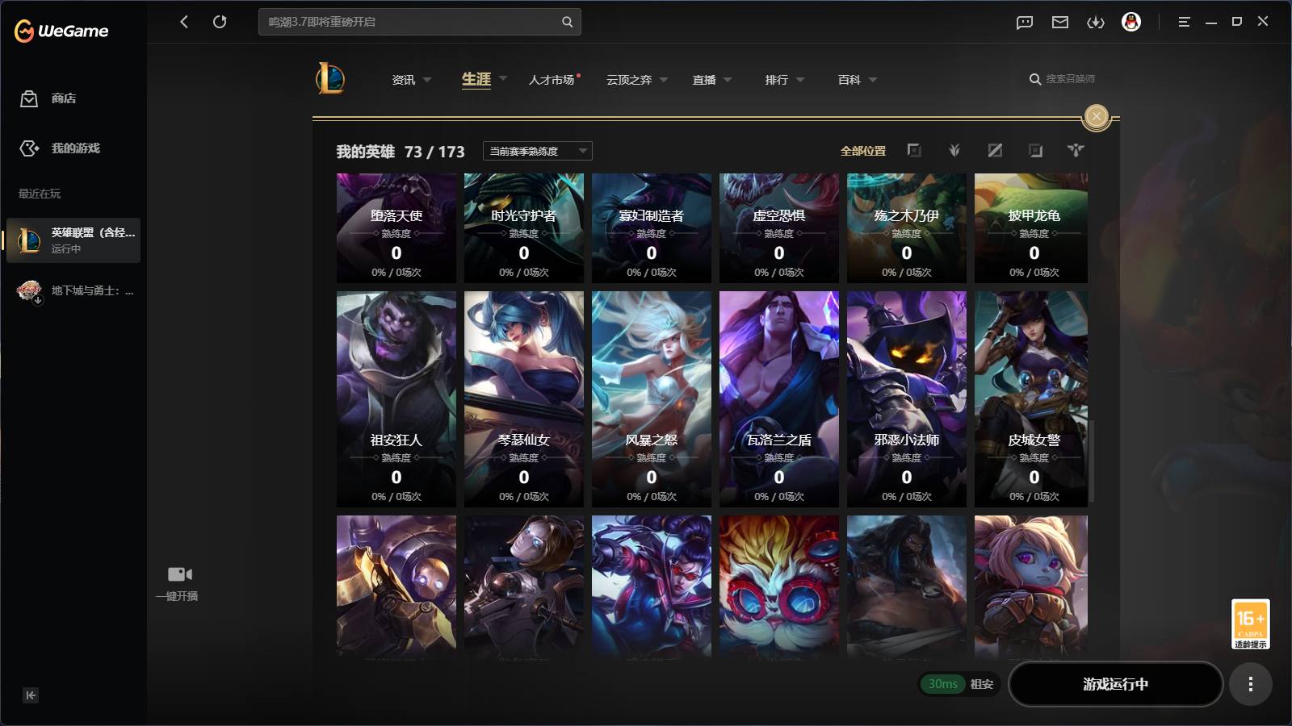Click the 游戏运行中 button
This screenshot has width=1292, height=726.
pos(1115,684)
